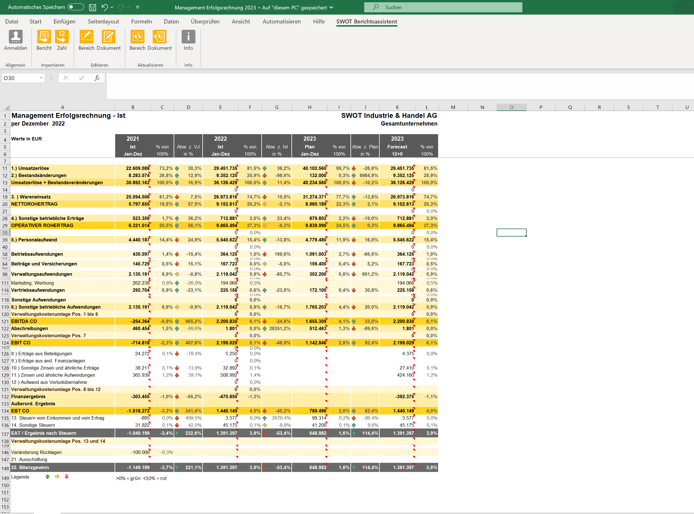Click Bereich icon in Editieren group
The height and width of the screenshot is (514, 694).
86,37
